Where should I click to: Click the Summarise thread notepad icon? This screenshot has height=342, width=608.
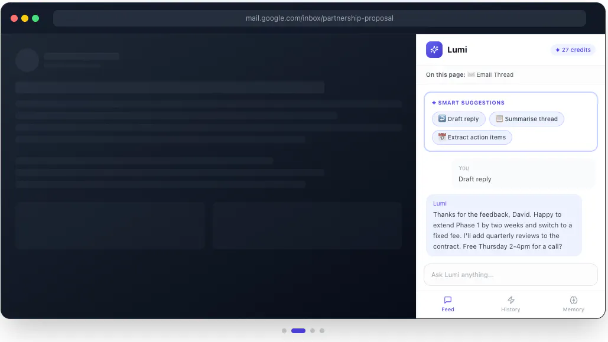click(x=499, y=119)
